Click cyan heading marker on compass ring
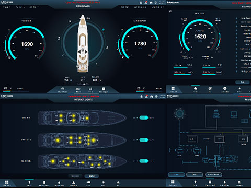Screen dimensions: 251x188 [104, 29]
